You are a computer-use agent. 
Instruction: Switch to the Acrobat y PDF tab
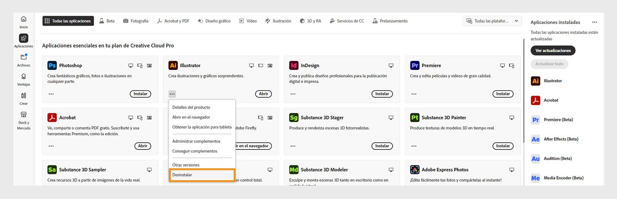[173, 21]
